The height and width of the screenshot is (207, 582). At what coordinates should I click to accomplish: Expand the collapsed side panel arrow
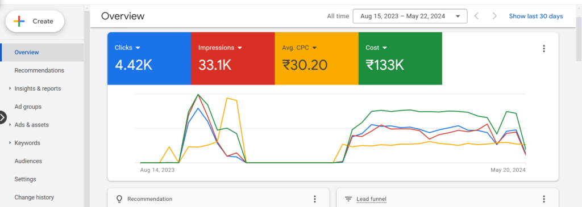(3, 117)
